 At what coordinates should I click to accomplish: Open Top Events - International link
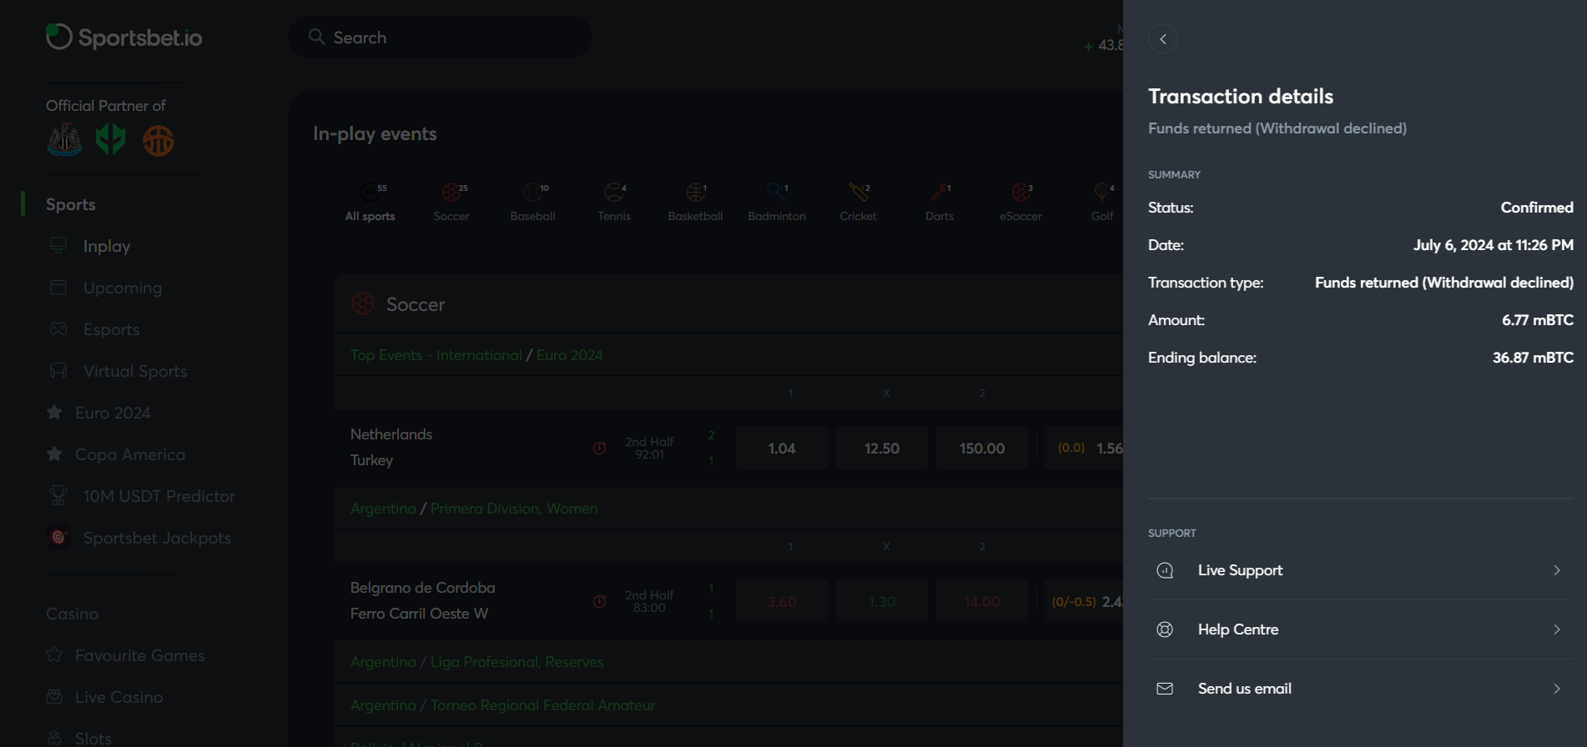(436, 355)
